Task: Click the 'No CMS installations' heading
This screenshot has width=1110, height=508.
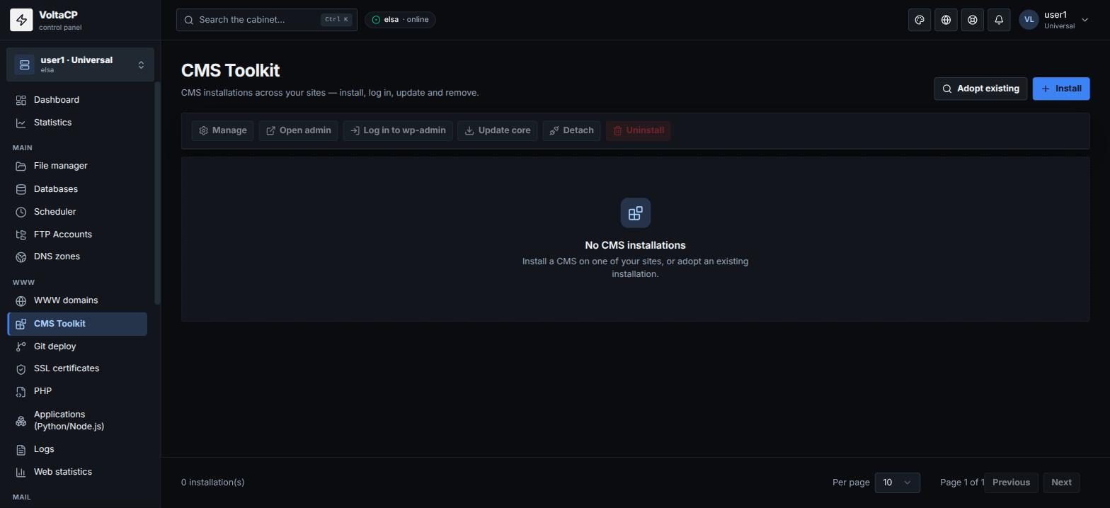Action: click(636, 245)
